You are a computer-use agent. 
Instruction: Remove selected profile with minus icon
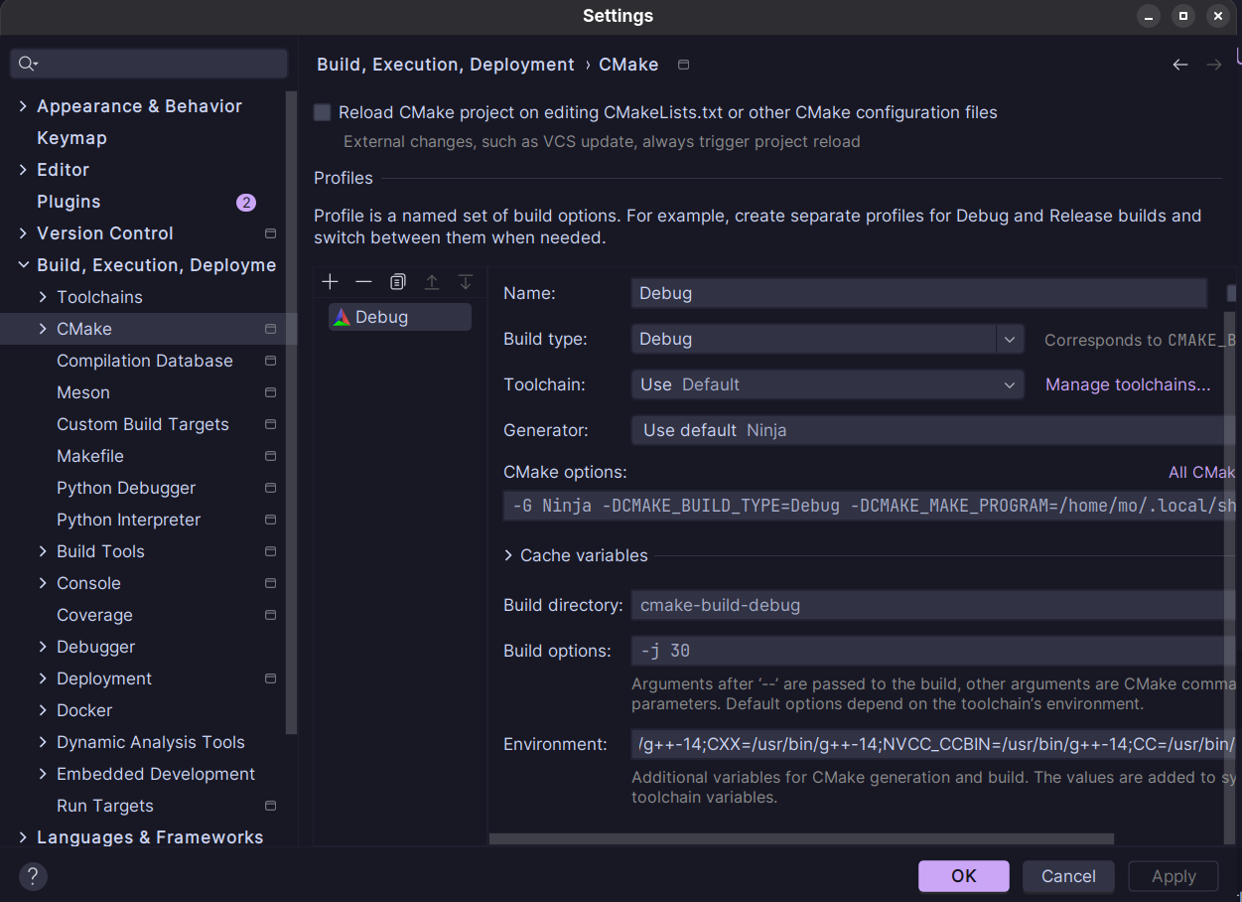coord(364,282)
